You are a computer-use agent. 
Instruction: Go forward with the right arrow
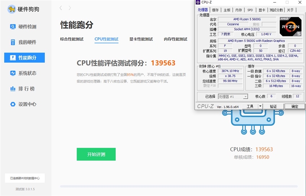pyautogui.click(x=70, y=8)
